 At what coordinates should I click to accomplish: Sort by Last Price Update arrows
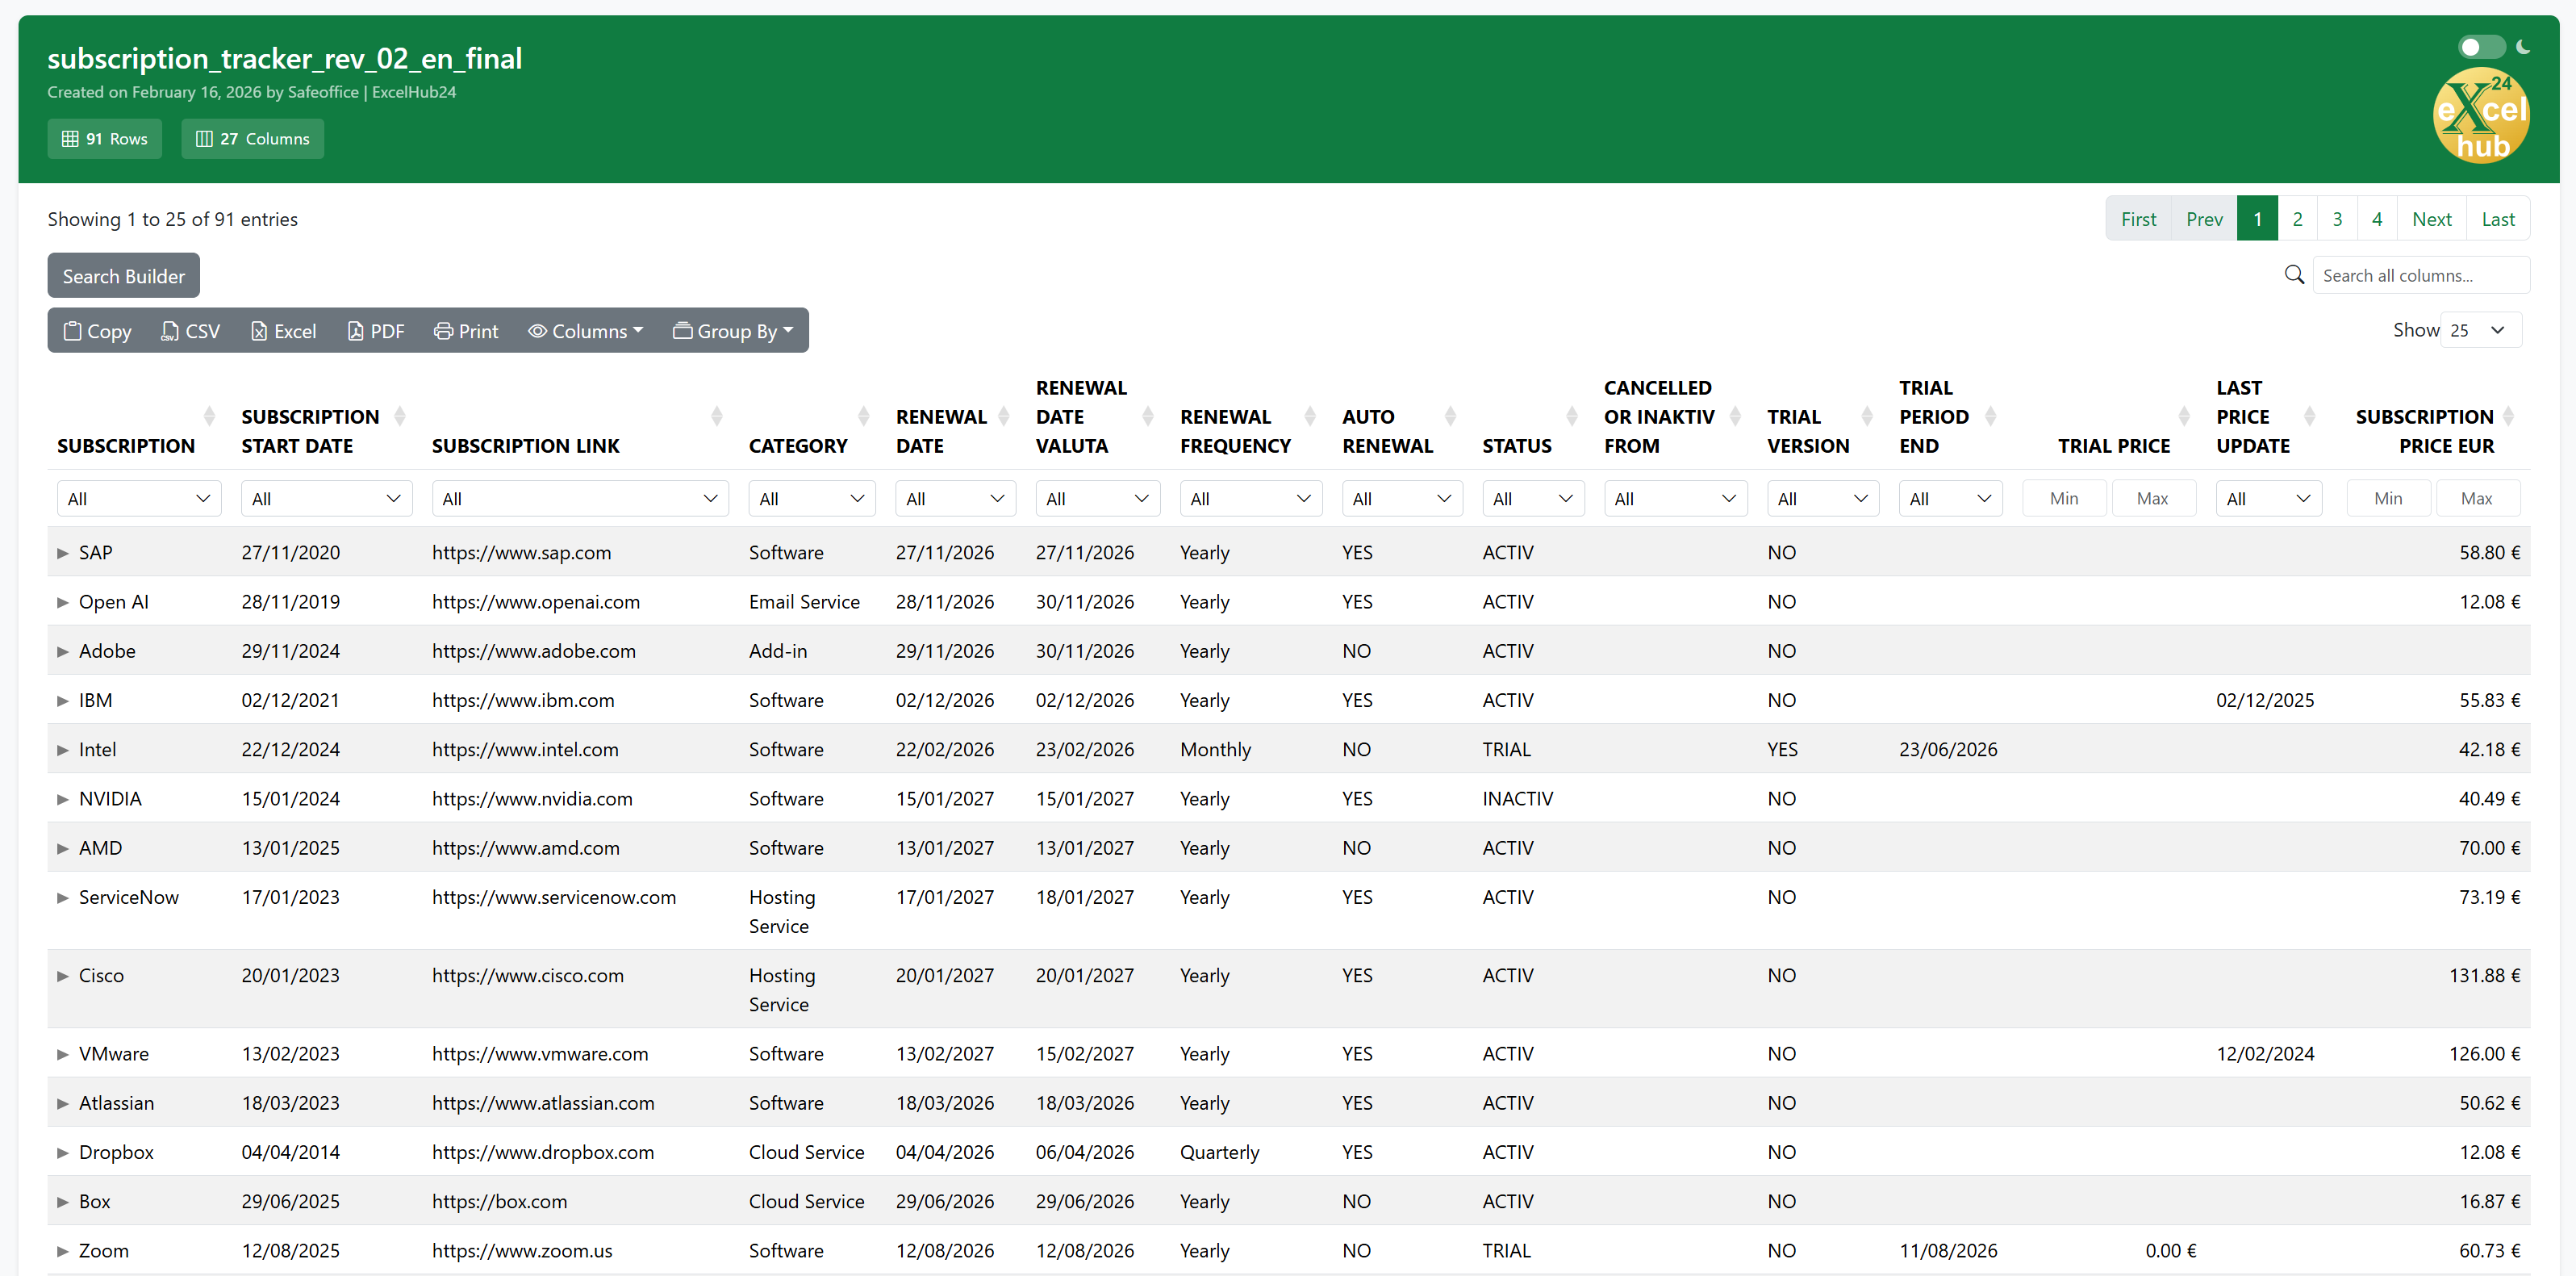[2310, 416]
